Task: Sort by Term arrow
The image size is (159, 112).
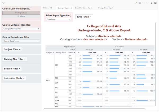Action: pyautogui.click(x=75, y=50)
